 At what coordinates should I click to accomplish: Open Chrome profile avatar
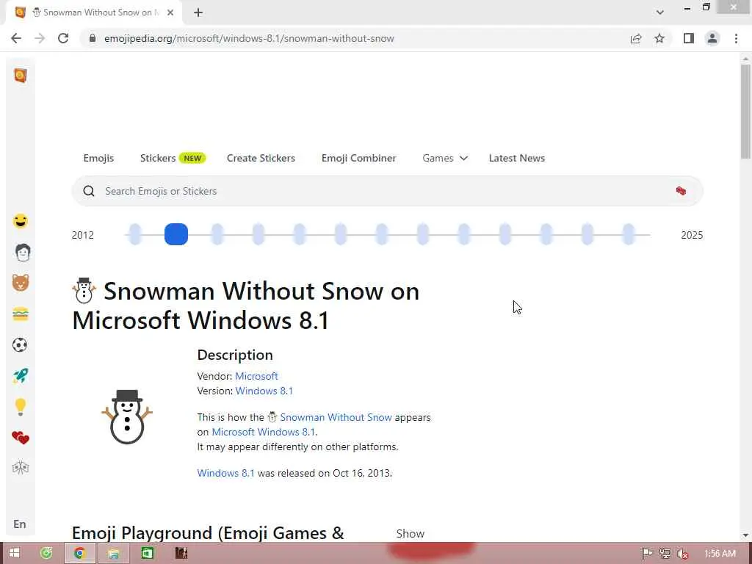click(712, 38)
